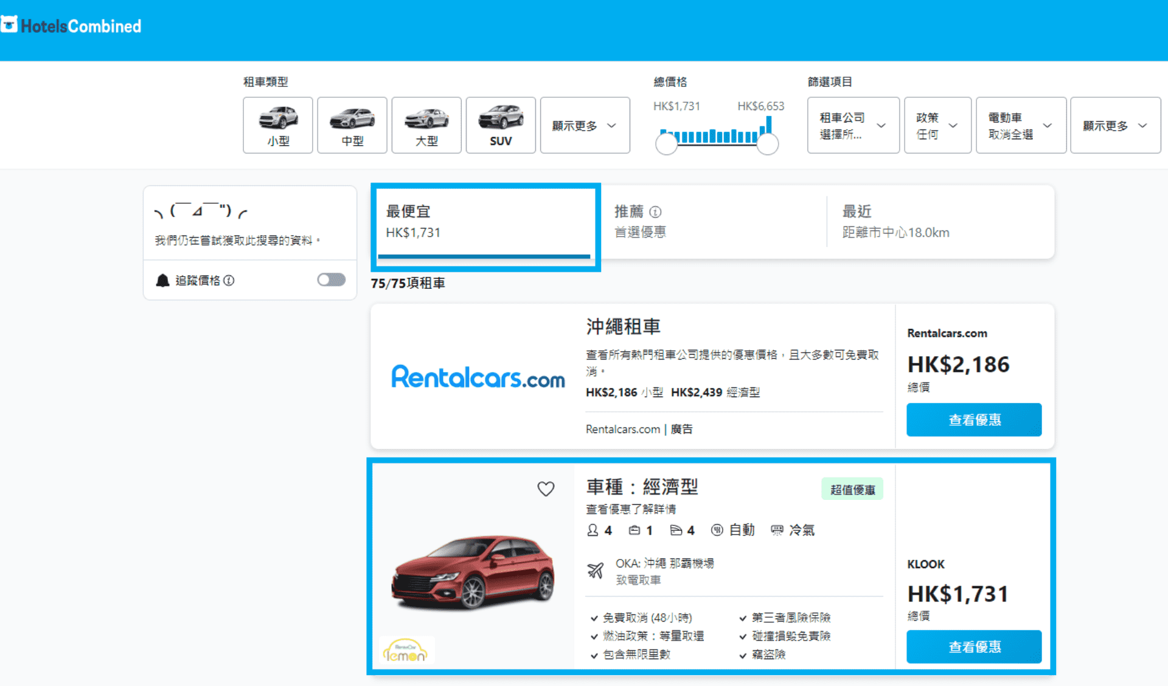Open the 沖繩租車 ad title
The image size is (1168, 686).
pyautogui.click(x=623, y=327)
